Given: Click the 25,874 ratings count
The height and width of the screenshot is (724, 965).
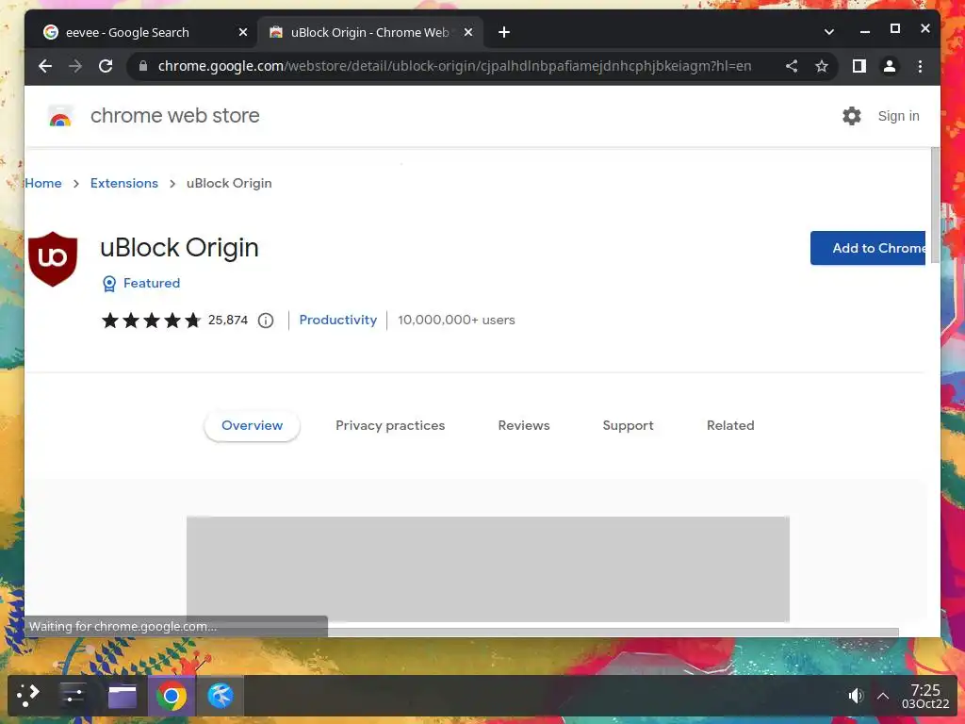Looking at the screenshot, I should (228, 321).
